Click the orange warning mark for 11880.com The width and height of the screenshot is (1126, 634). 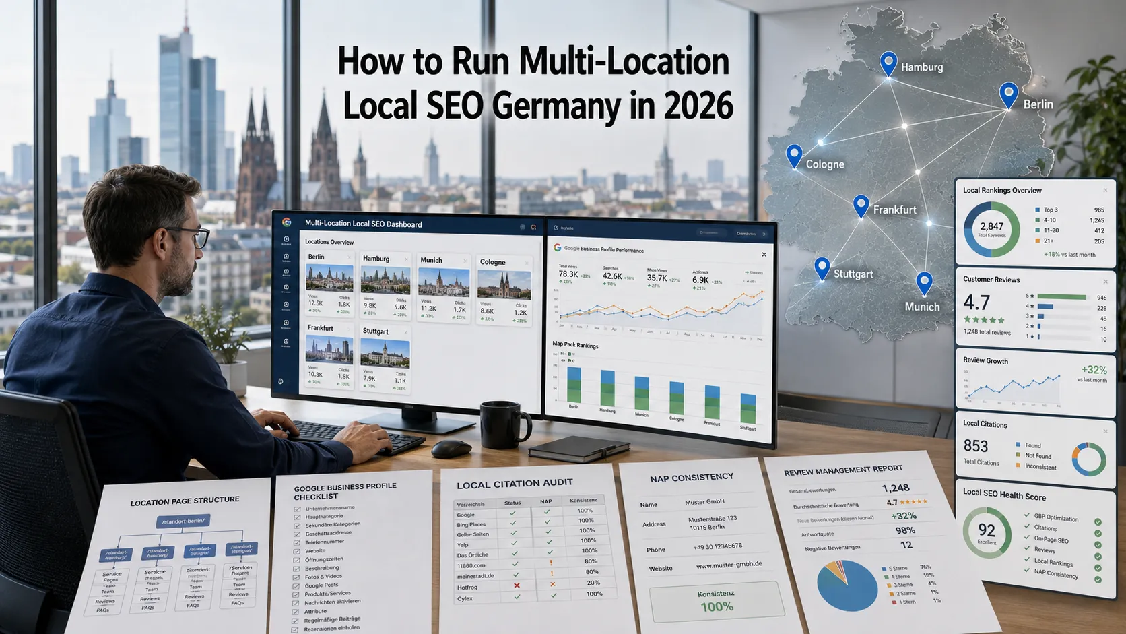(551, 563)
